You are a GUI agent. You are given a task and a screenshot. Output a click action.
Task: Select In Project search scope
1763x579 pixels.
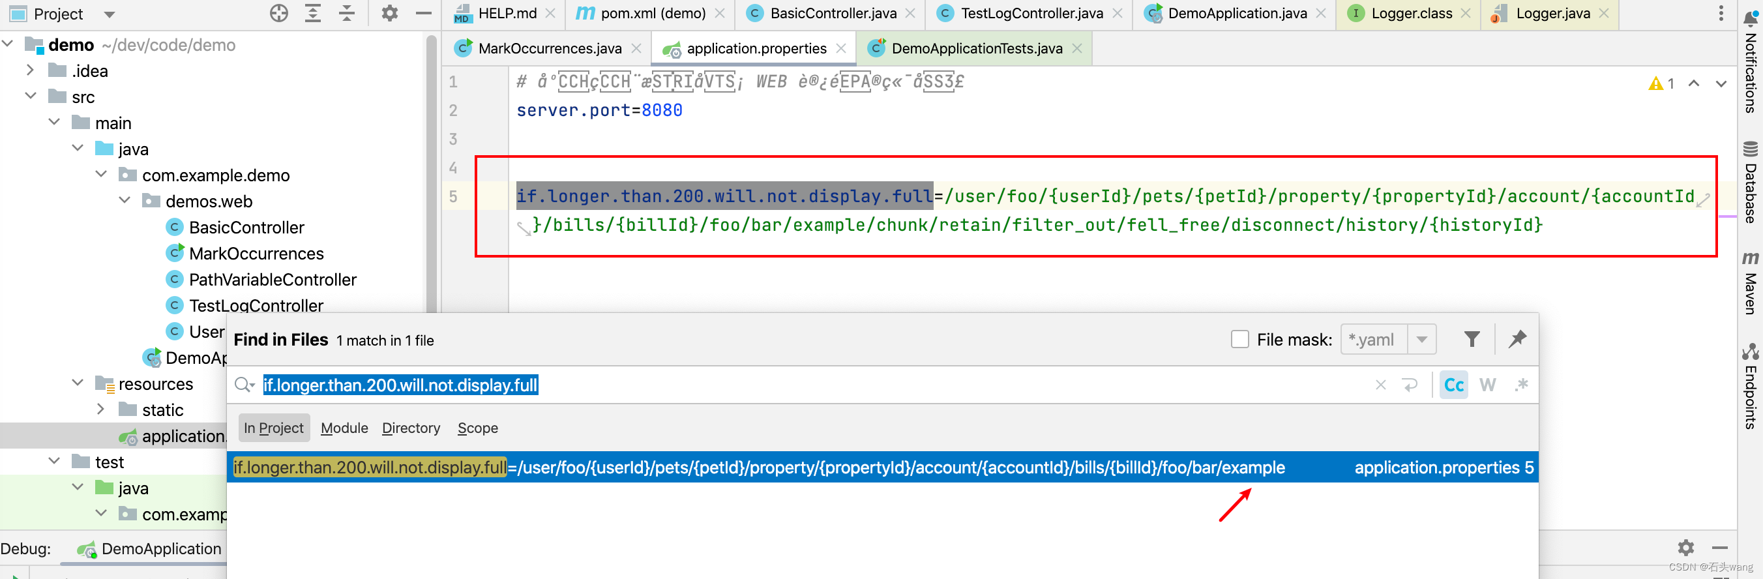coord(274,428)
